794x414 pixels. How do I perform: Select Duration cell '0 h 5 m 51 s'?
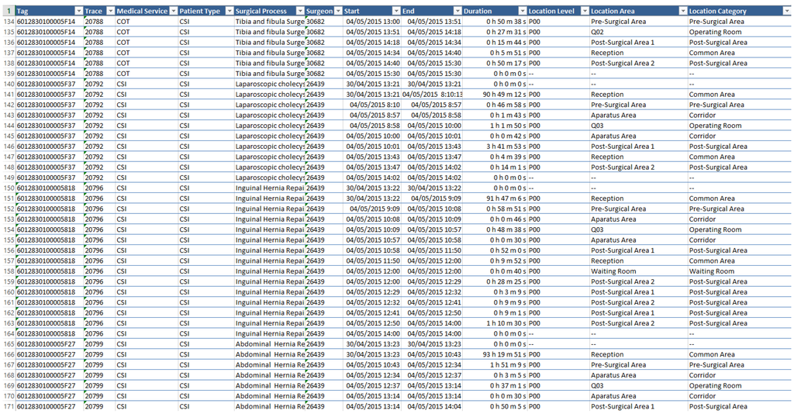coord(495,53)
